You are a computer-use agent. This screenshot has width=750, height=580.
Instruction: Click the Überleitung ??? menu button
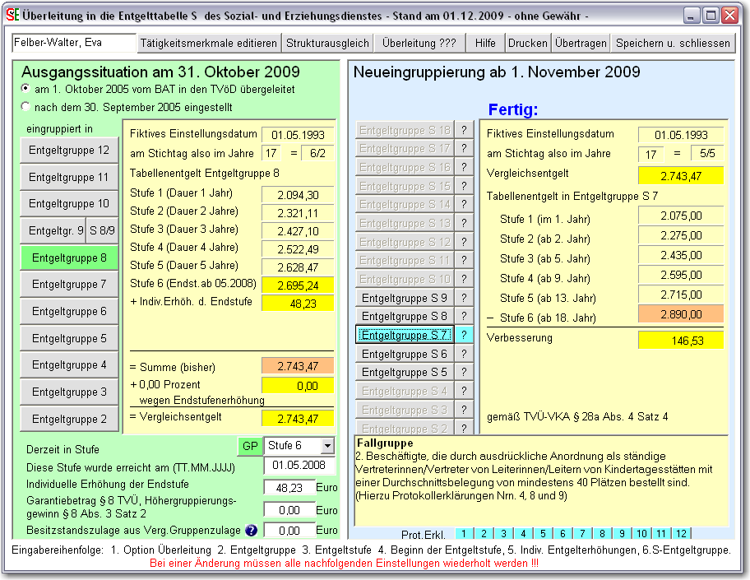click(419, 43)
